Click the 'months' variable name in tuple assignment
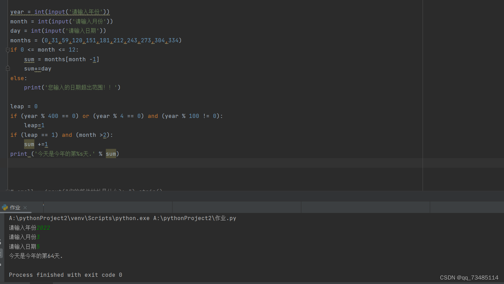 (x=20, y=41)
